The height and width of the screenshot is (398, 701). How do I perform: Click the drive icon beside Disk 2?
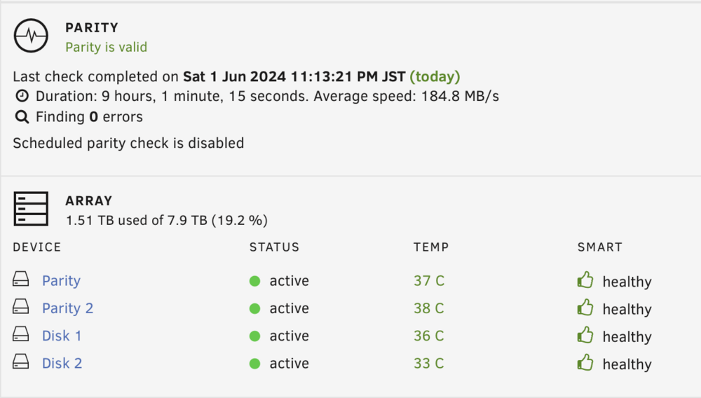21,362
